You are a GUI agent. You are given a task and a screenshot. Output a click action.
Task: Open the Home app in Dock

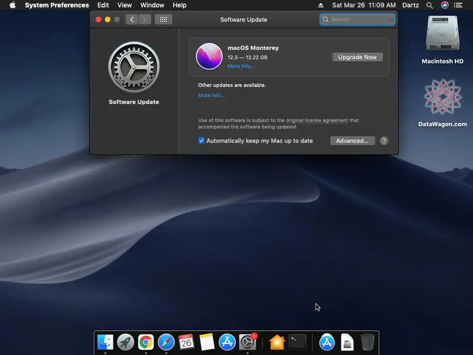[x=277, y=343]
